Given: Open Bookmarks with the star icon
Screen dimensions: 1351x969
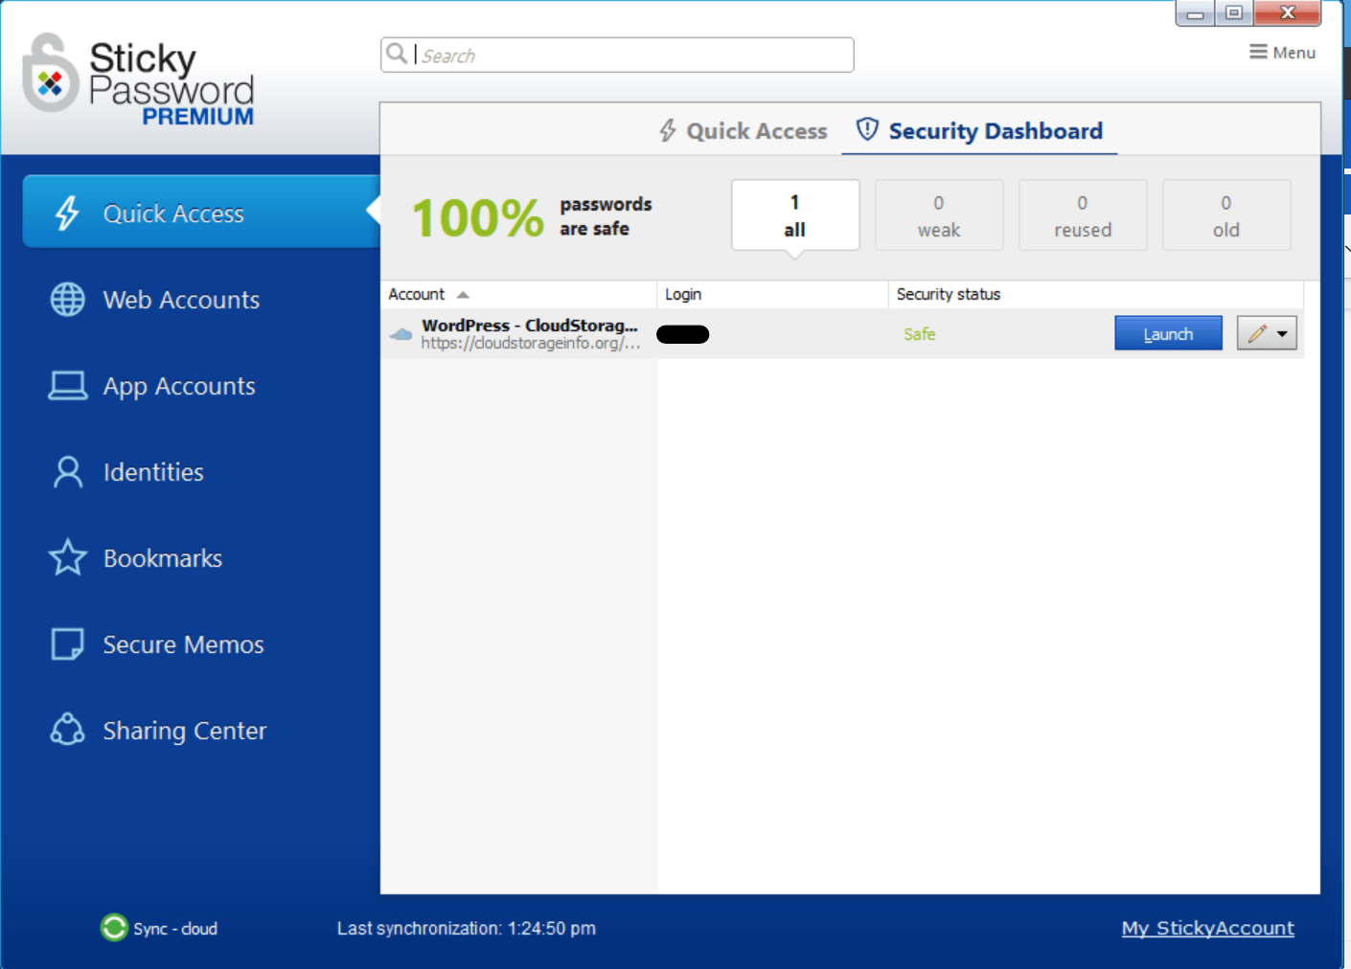Looking at the screenshot, I should click(66, 557).
